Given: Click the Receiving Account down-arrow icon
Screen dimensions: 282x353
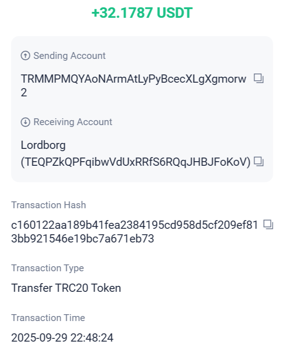Looking at the screenshot, I should (26, 122).
